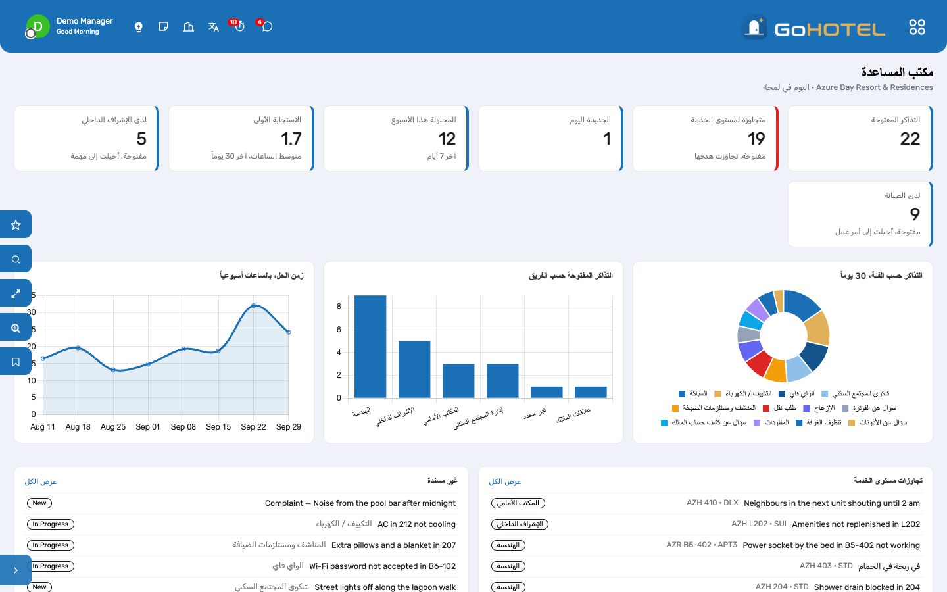
Task: Click the lightbulb quick-tips icon
Action: [x=139, y=27]
